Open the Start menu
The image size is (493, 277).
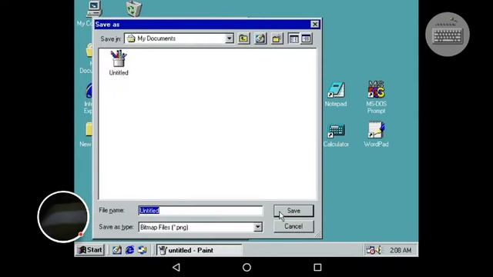(x=90, y=250)
